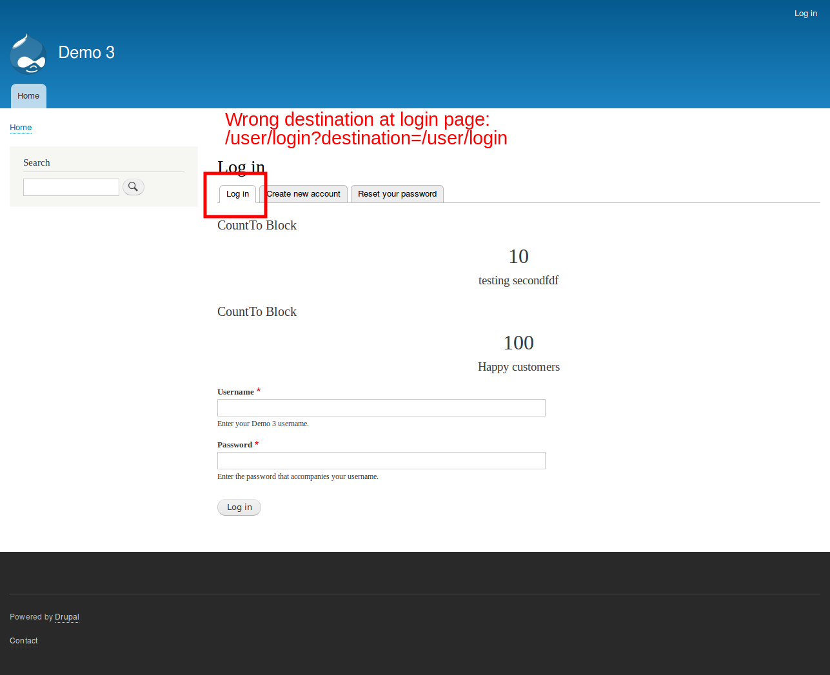Screen dimensions: 830x675
Task: Click inside the Username field
Action: (x=380, y=407)
